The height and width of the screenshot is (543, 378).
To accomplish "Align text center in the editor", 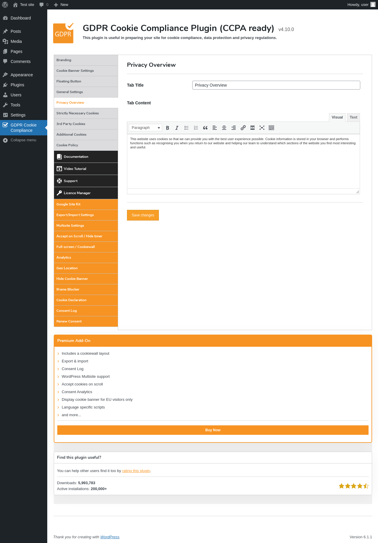I will tap(224, 128).
